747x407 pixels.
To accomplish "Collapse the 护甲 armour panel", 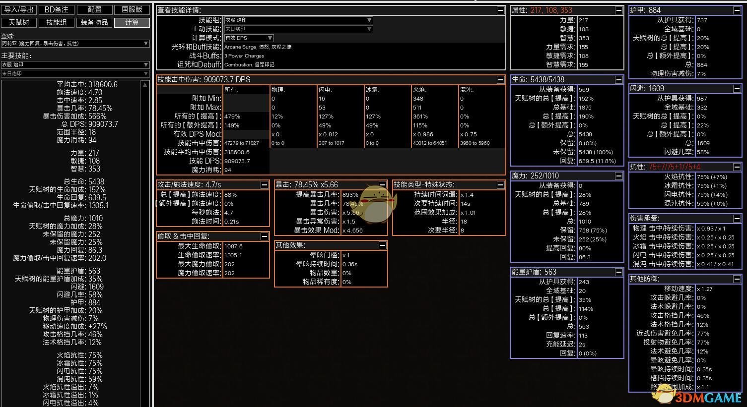I will pos(737,10).
